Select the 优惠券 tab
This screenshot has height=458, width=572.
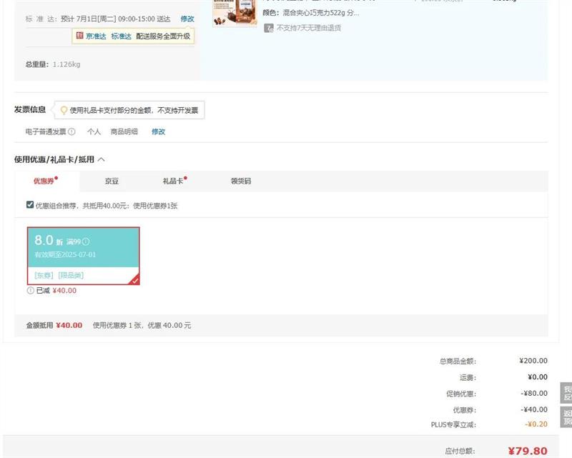pos(44,181)
